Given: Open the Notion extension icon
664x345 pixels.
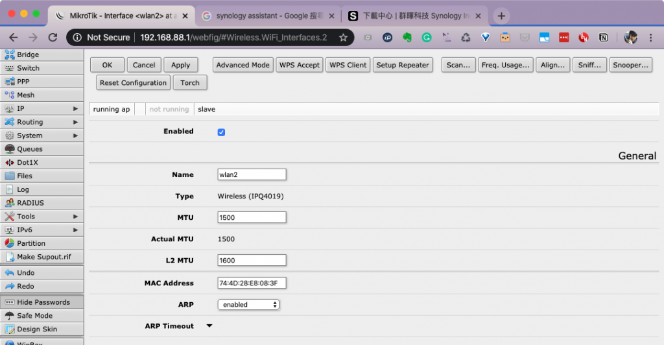Looking at the screenshot, I should (604, 37).
